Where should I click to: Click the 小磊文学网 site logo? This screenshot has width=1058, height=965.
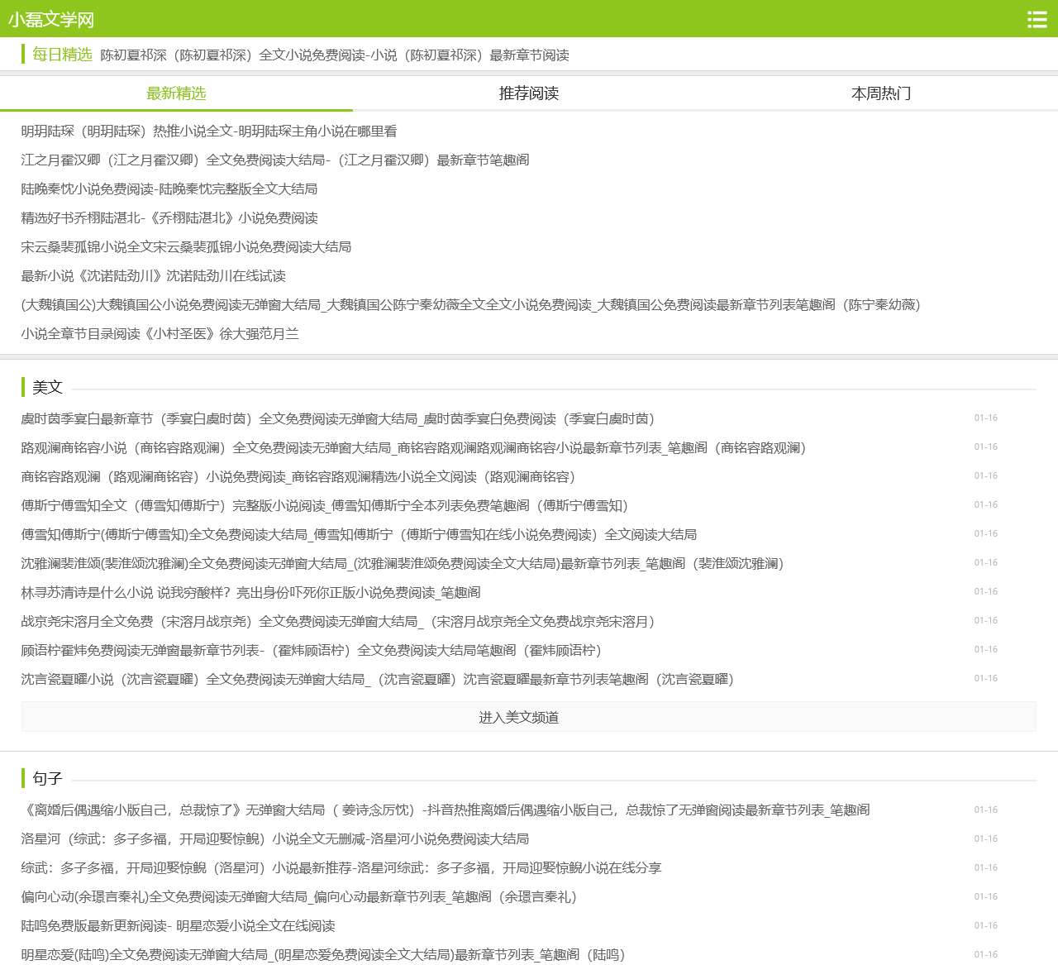pos(51,19)
